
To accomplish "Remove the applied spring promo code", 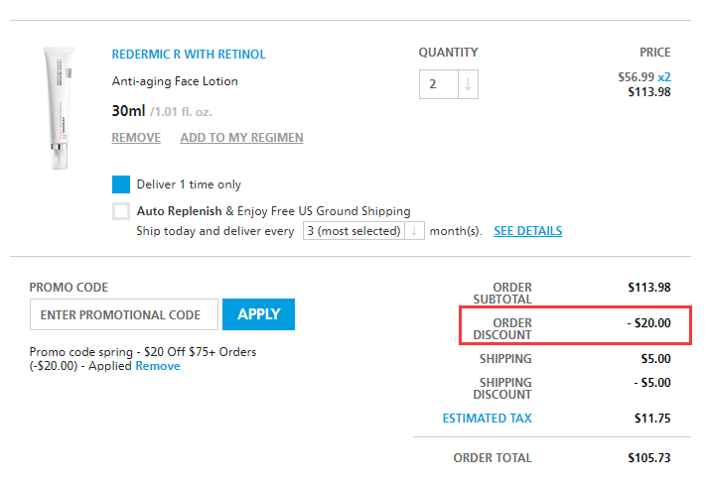I will click(x=158, y=366).
